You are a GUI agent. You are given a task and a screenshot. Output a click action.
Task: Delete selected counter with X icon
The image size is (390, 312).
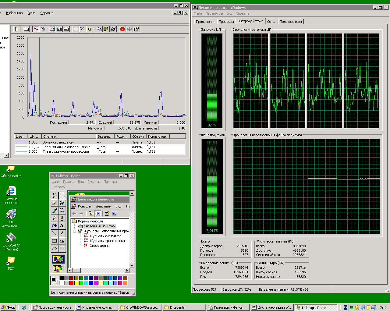82,29
